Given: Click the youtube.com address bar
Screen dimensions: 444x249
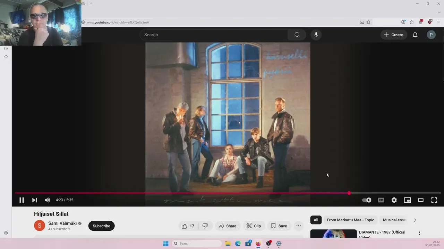Looking at the screenshot, I should click(x=222, y=22).
